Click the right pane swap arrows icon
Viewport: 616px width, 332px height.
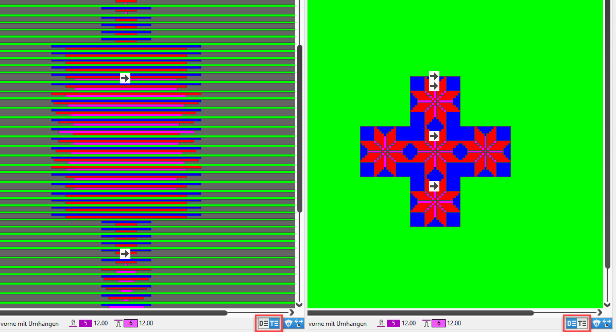tap(607, 323)
